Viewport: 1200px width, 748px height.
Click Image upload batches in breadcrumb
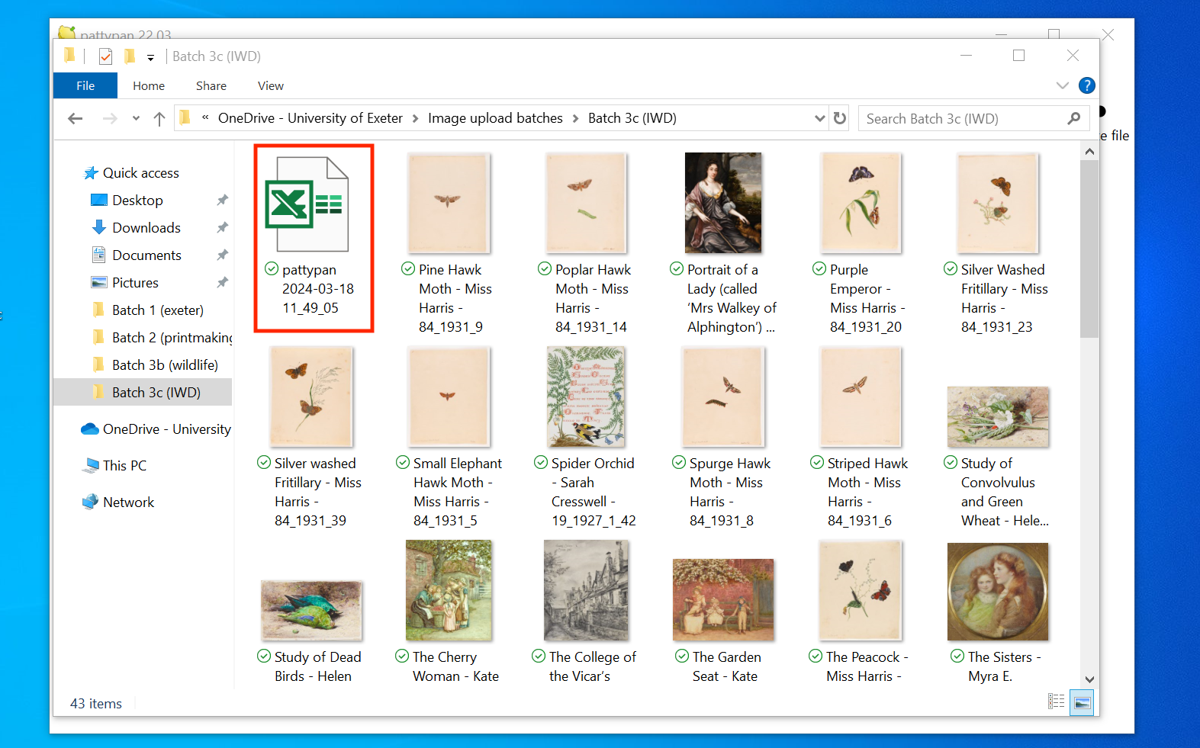(495, 118)
